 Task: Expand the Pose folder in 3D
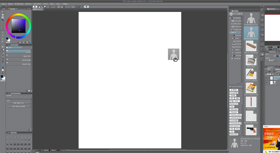pyautogui.click(x=233, y=38)
